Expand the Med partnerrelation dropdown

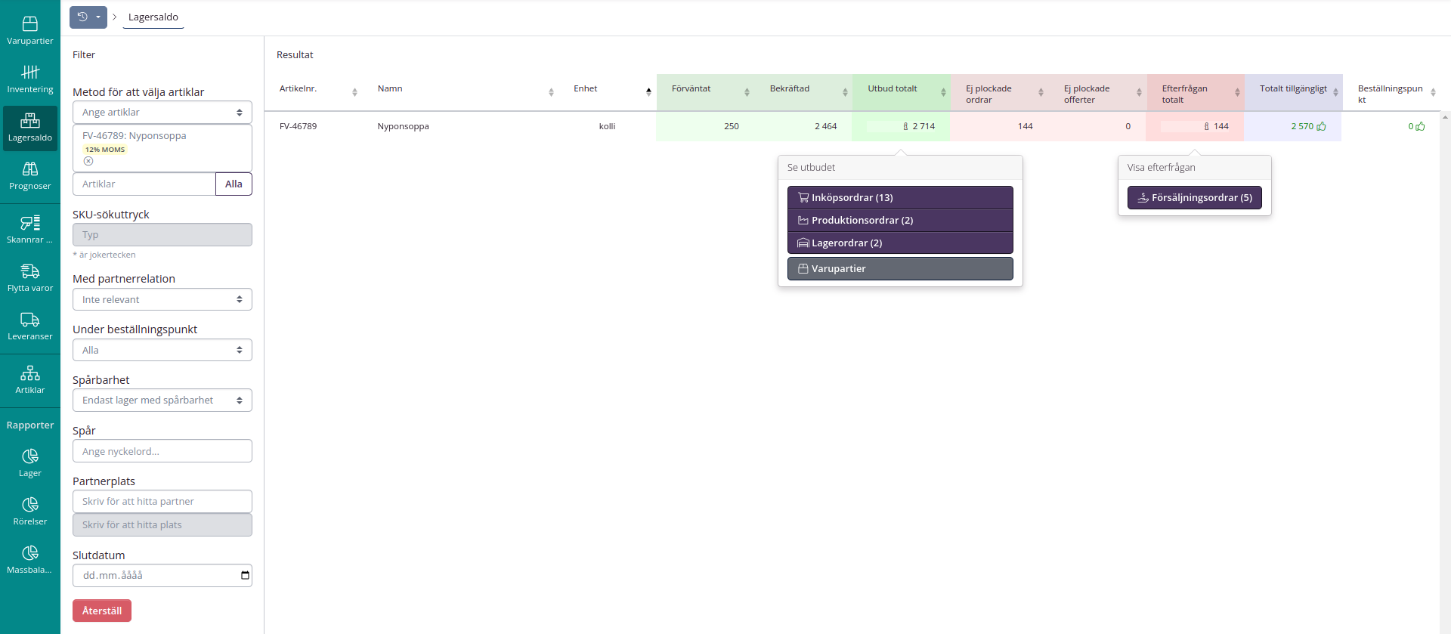pyautogui.click(x=162, y=299)
